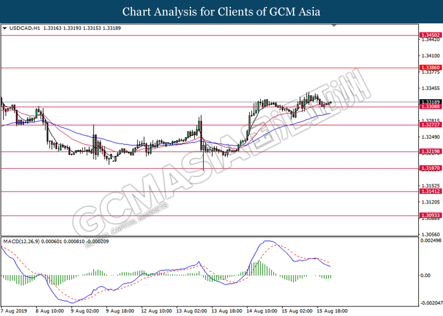Screen dimensions: 443x316
Task: Click the 15 Aug 18:00 time label
Action: [x=332, y=311]
